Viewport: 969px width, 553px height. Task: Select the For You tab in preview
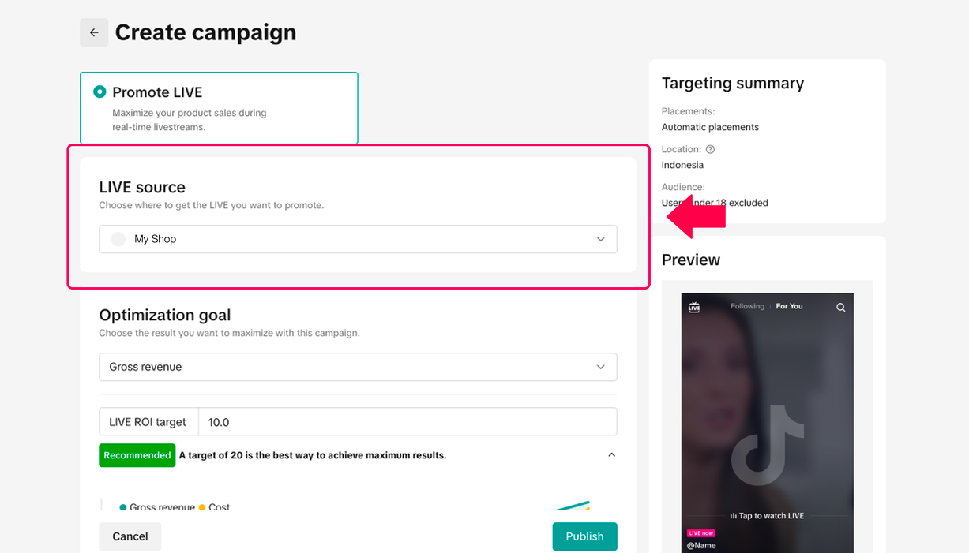click(789, 306)
